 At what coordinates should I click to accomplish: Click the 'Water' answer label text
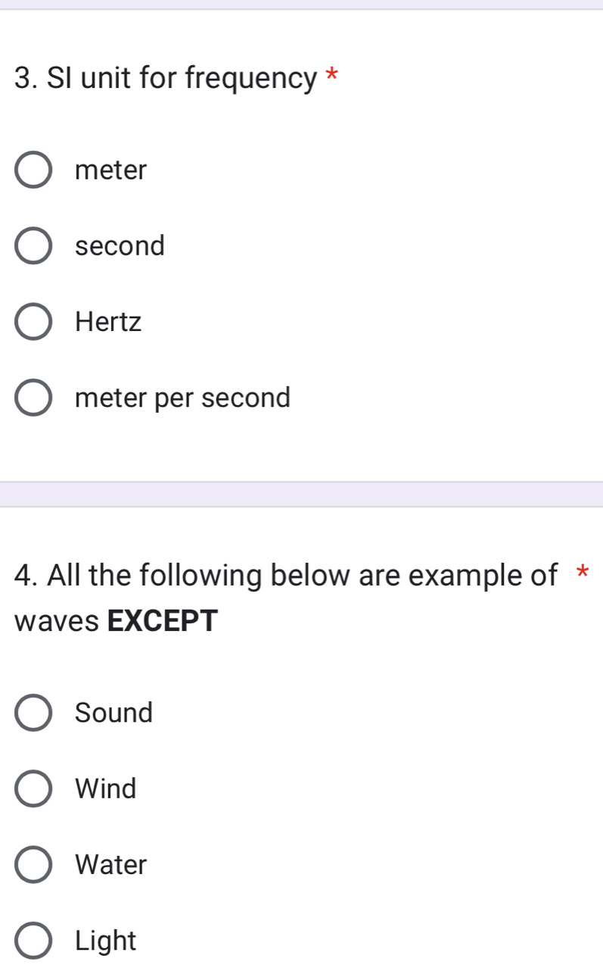111,865
